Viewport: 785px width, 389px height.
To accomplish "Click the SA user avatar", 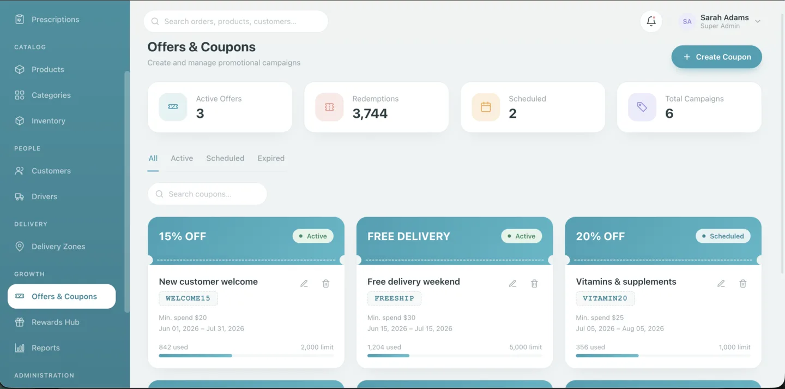I will pyautogui.click(x=687, y=21).
